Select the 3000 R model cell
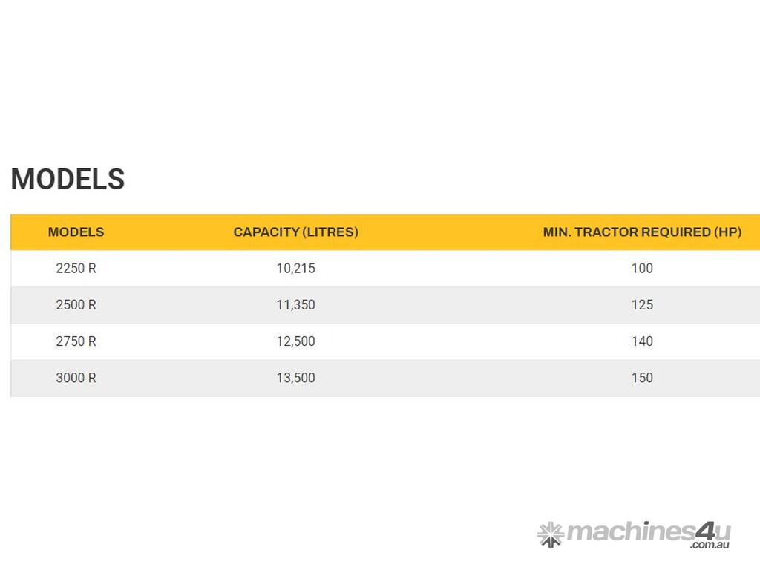The height and width of the screenshot is (570, 760). (76, 378)
